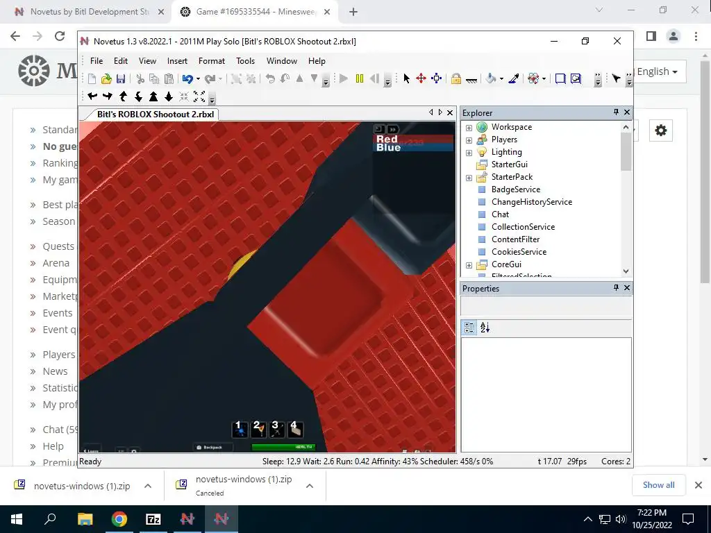Select the BadgeService item in Explorer
The width and height of the screenshot is (711, 533).
point(516,189)
